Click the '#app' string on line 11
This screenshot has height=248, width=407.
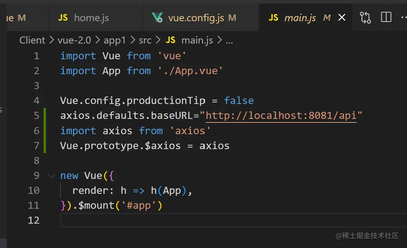[x=138, y=206]
